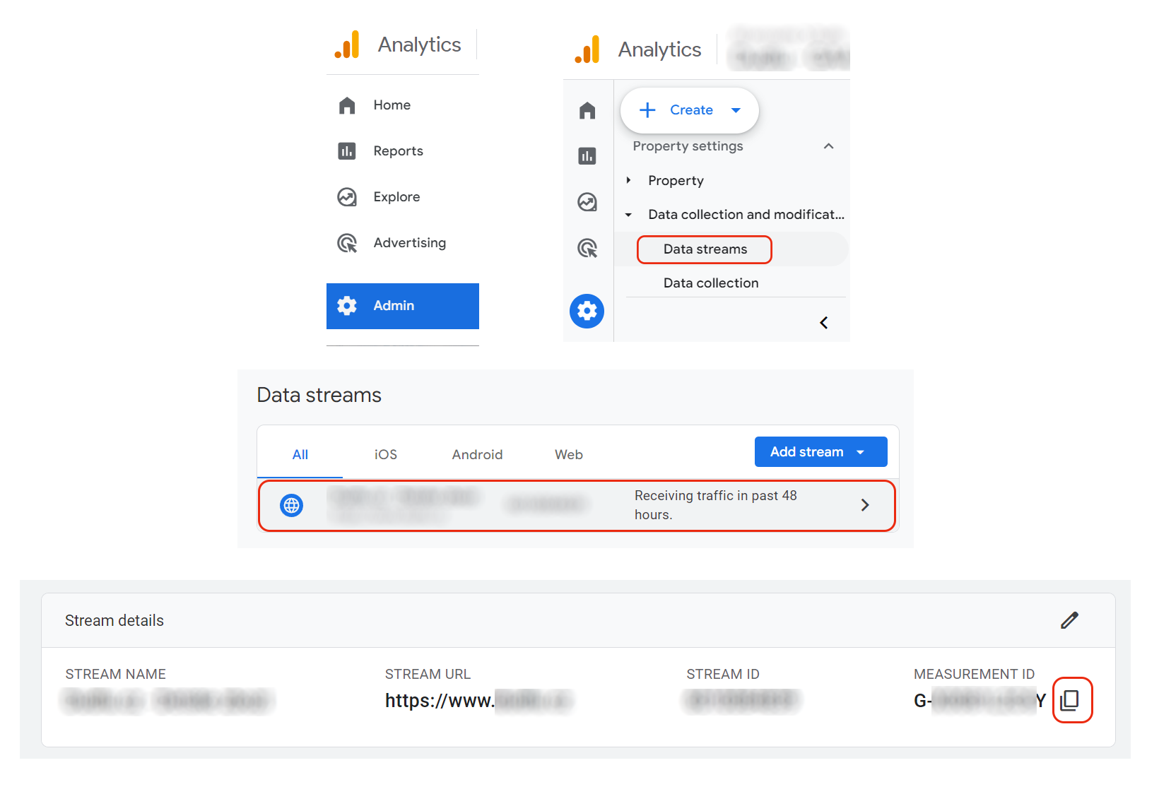This screenshot has width=1159, height=794.
Task: Collapse the admin panel with left chevron
Action: (823, 323)
